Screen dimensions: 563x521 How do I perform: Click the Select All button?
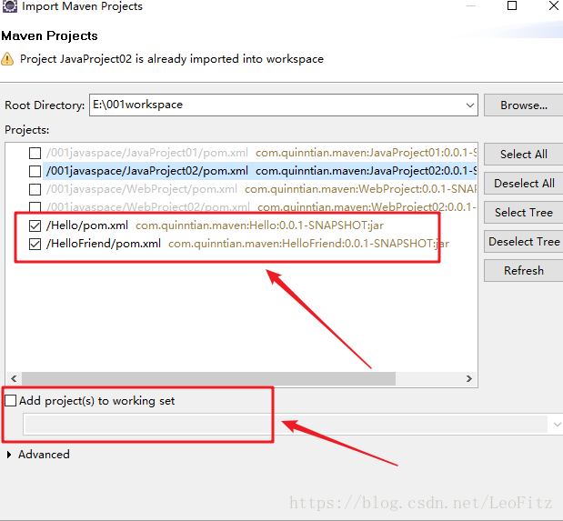point(524,154)
